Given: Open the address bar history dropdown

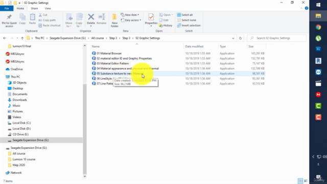Looking at the screenshot, I should (233, 38).
